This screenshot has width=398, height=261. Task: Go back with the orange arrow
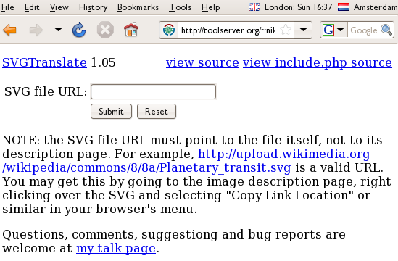pos(10,30)
